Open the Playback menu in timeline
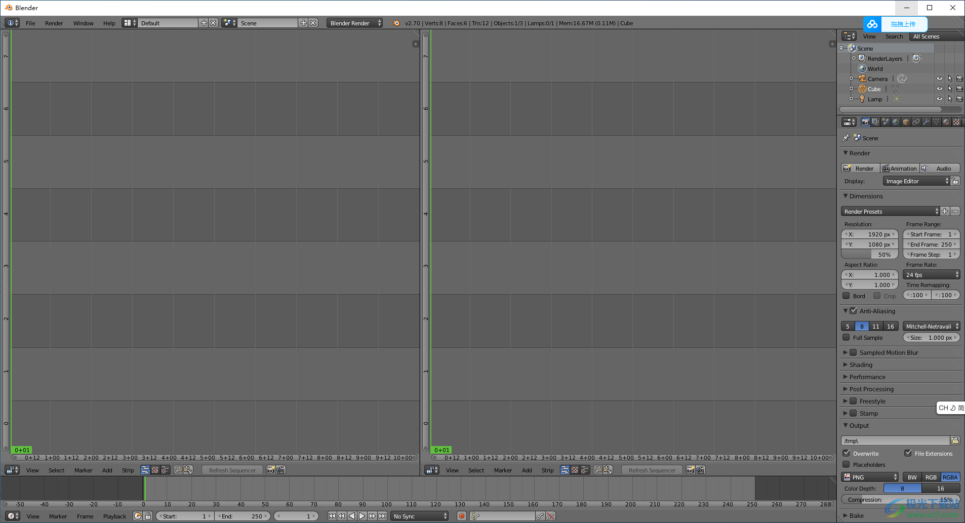 tap(115, 516)
